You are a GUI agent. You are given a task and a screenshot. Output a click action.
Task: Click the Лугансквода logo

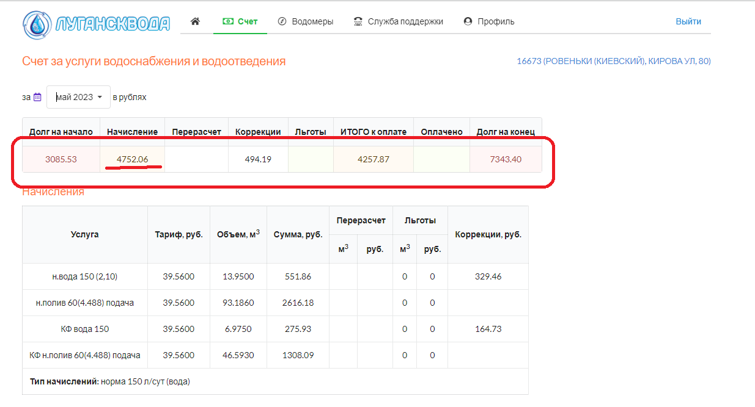(97, 24)
